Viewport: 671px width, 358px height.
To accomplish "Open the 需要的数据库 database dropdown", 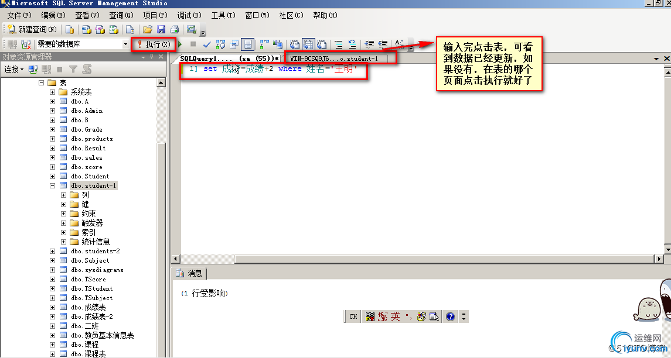I will 125,44.
